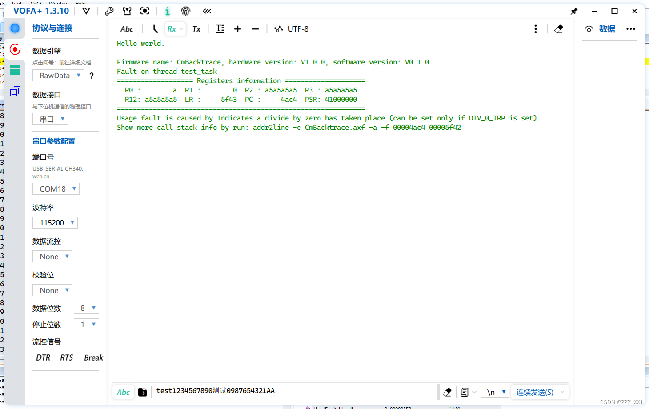Click the 连续发送(S) button
Viewport: 649px width, 409px height.
point(535,392)
